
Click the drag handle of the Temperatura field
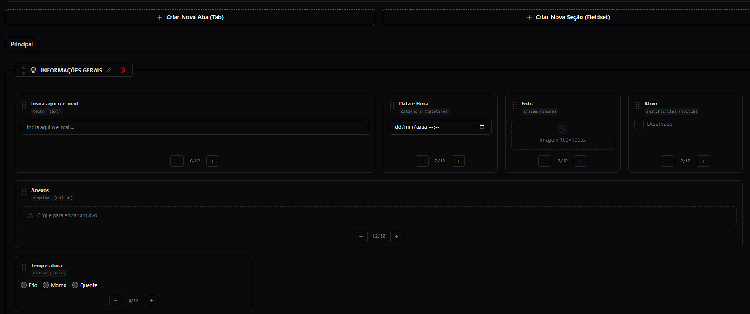[24, 267]
